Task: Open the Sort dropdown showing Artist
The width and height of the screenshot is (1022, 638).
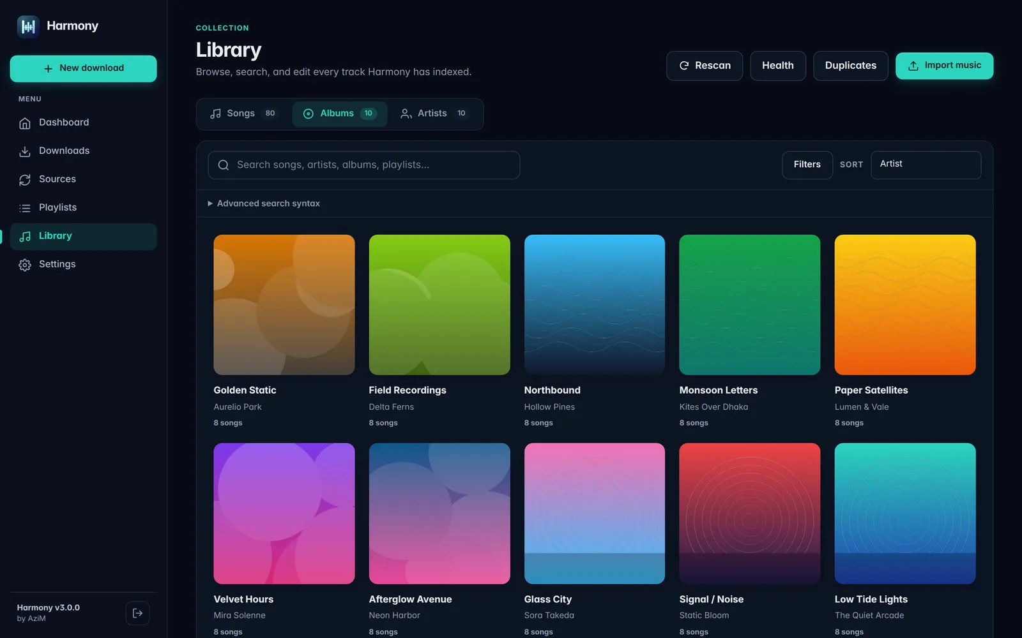Action: (x=926, y=165)
